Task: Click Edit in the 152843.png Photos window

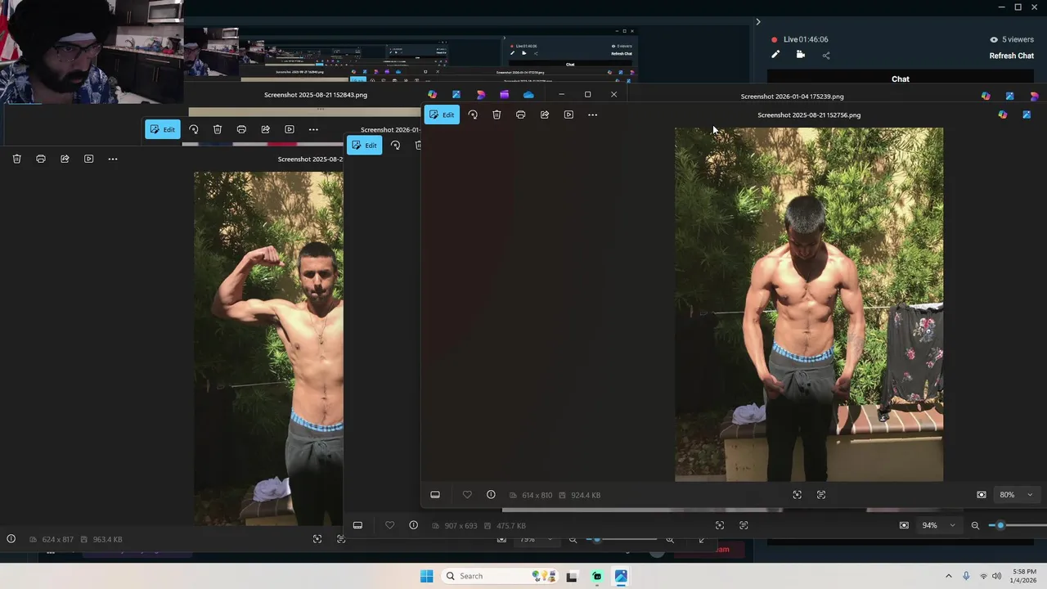Action: (x=163, y=129)
